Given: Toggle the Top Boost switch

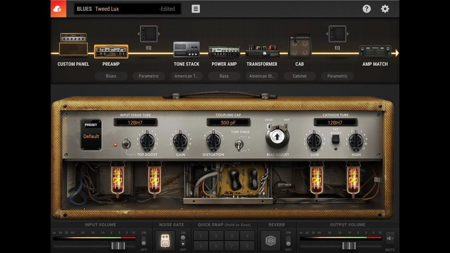Looking at the screenshot, I should 127,143.
